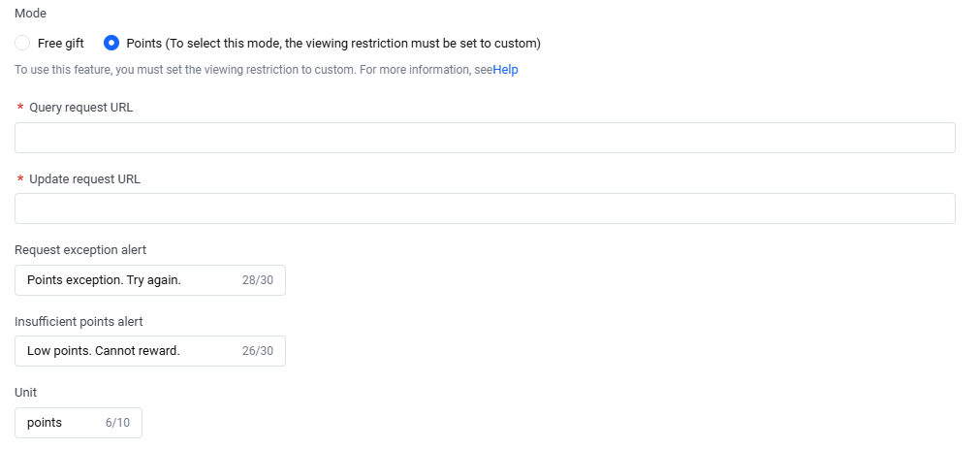
Task: Click the "Free gift" option label
Action: (61, 44)
